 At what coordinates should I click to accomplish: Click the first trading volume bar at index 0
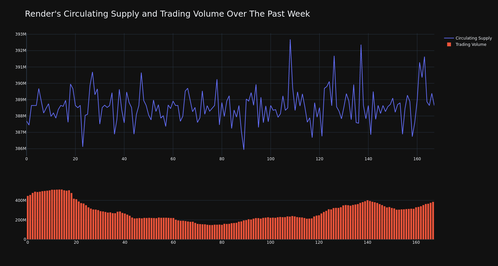pyautogui.click(x=28, y=217)
